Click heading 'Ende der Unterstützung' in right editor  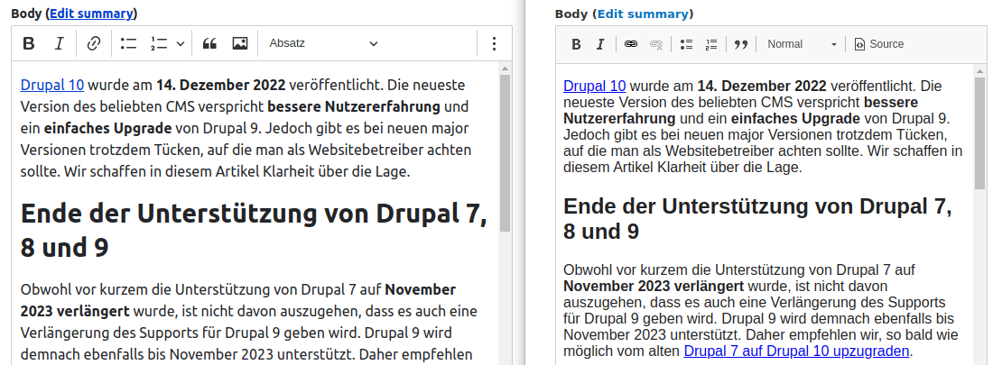point(757,219)
